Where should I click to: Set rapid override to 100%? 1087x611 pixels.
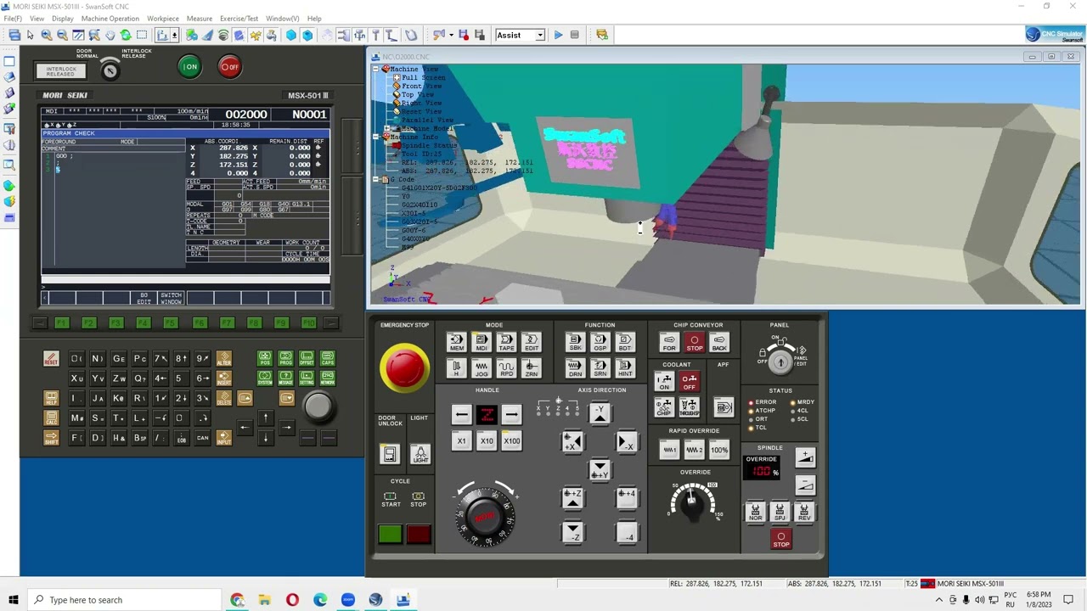(x=719, y=451)
